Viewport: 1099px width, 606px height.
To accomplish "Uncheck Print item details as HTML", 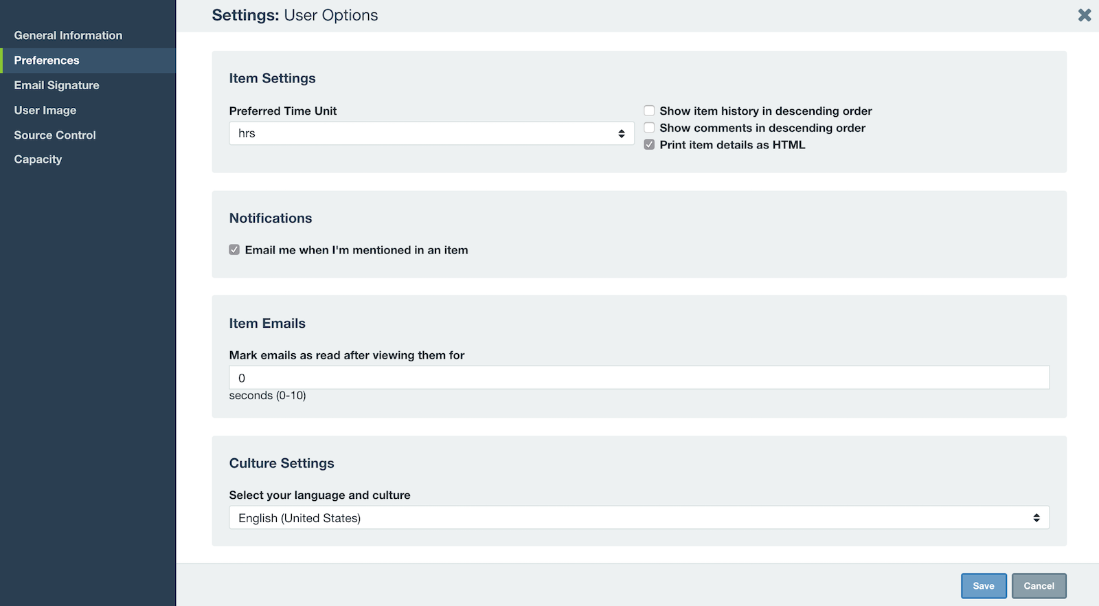I will pyautogui.click(x=649, y=145).
